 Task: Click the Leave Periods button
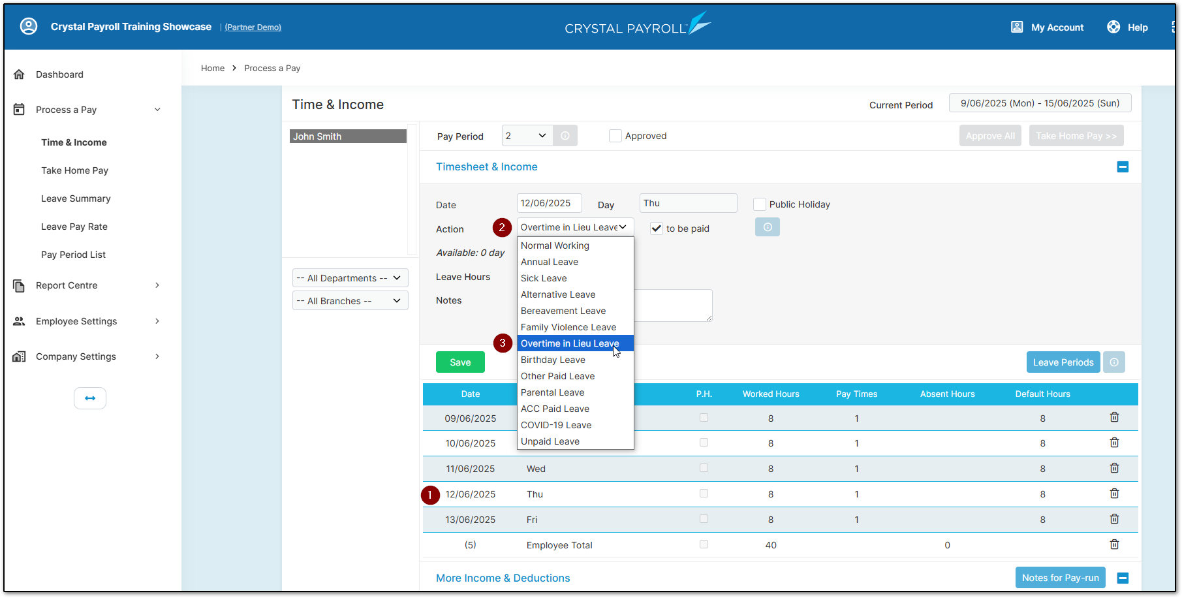(1063, 362)
